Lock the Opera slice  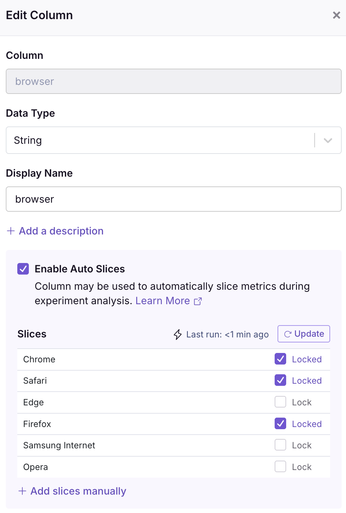(x=280, y=466)
